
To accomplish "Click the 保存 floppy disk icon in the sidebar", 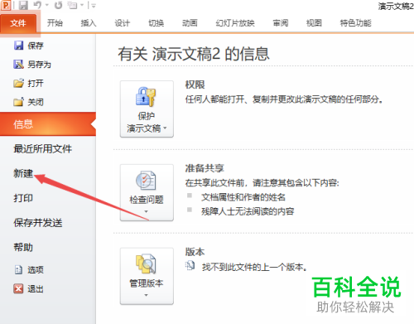I will coord(18,46).
